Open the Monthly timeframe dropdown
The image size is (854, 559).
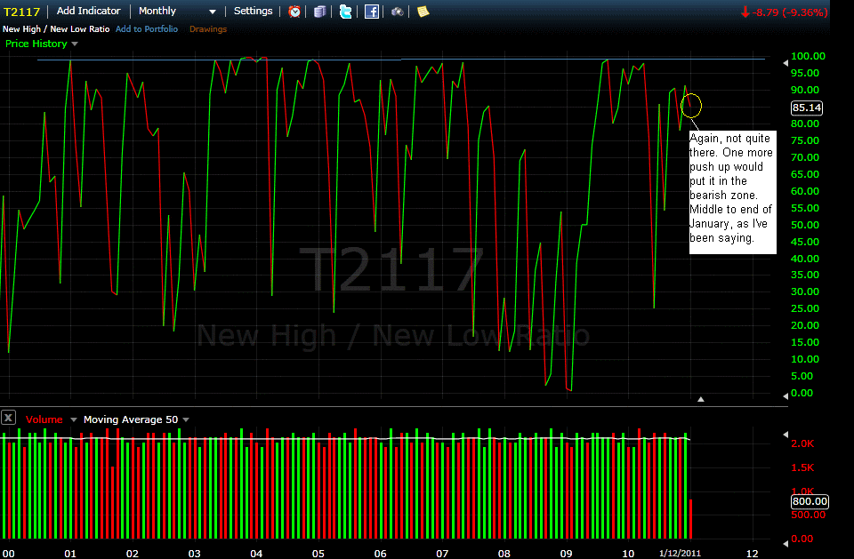coord(177,11)
